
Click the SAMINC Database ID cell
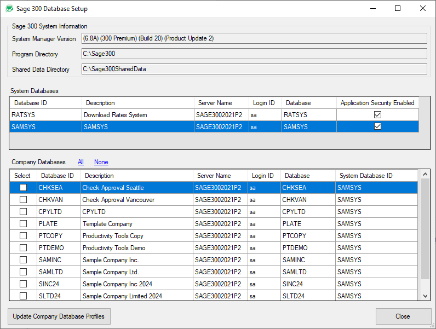point(59,260)
